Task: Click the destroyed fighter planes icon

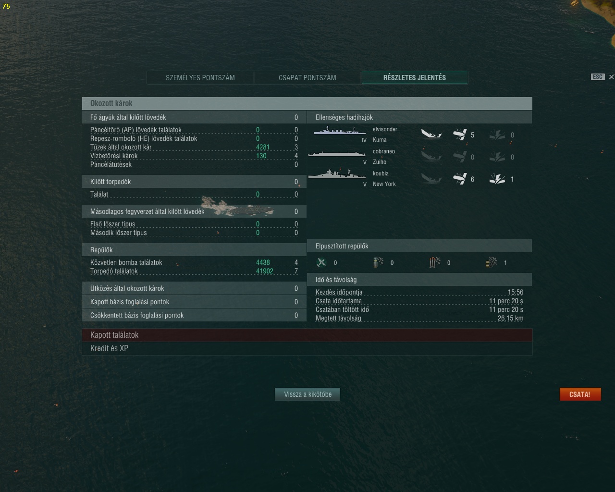Action: 321,262
